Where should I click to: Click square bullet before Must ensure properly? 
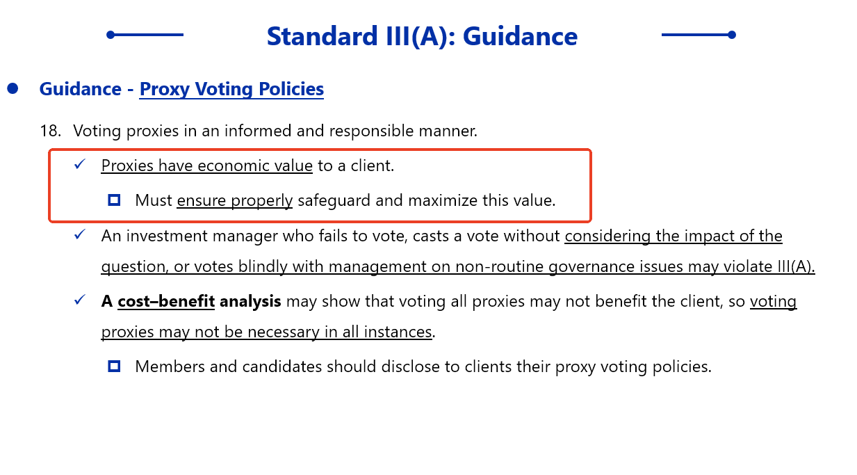(115, 200)
